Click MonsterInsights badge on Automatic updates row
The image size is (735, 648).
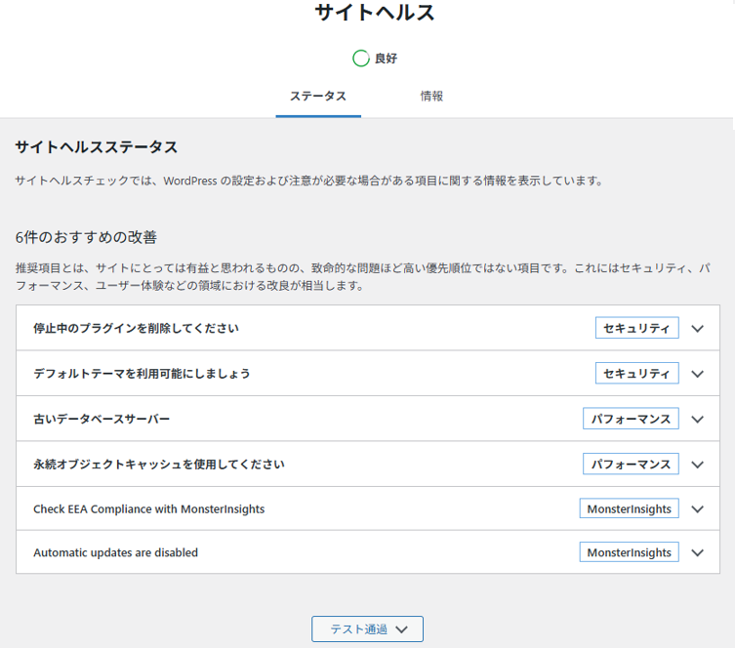click(x=629, y=552)
